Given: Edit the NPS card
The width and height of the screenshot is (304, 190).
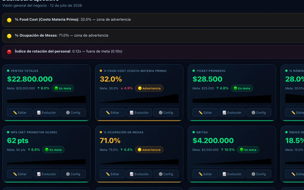Looking at the screenshot, I should pyautogui.click(x=20, y=174).
